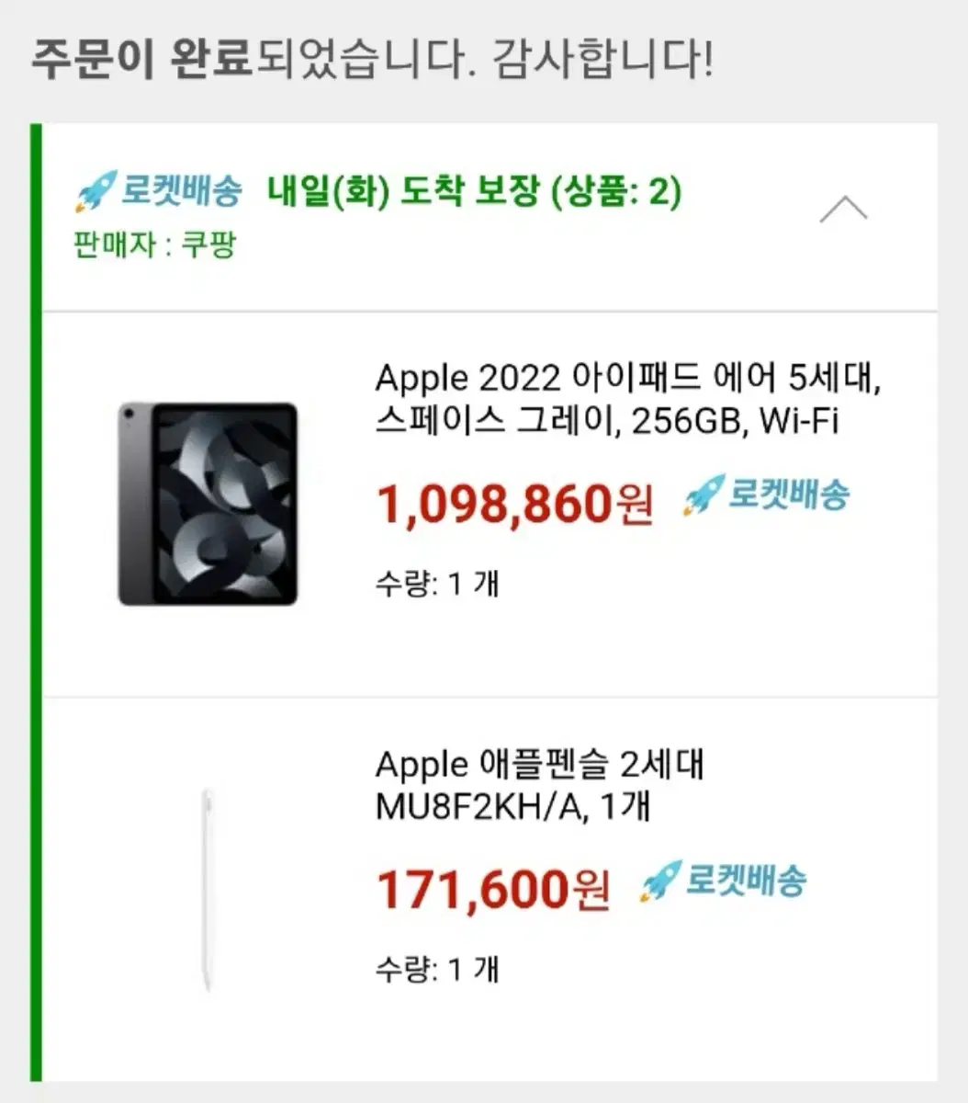Click the Apple Pencil 수량: 1 개 quantity label

point(437,969)
